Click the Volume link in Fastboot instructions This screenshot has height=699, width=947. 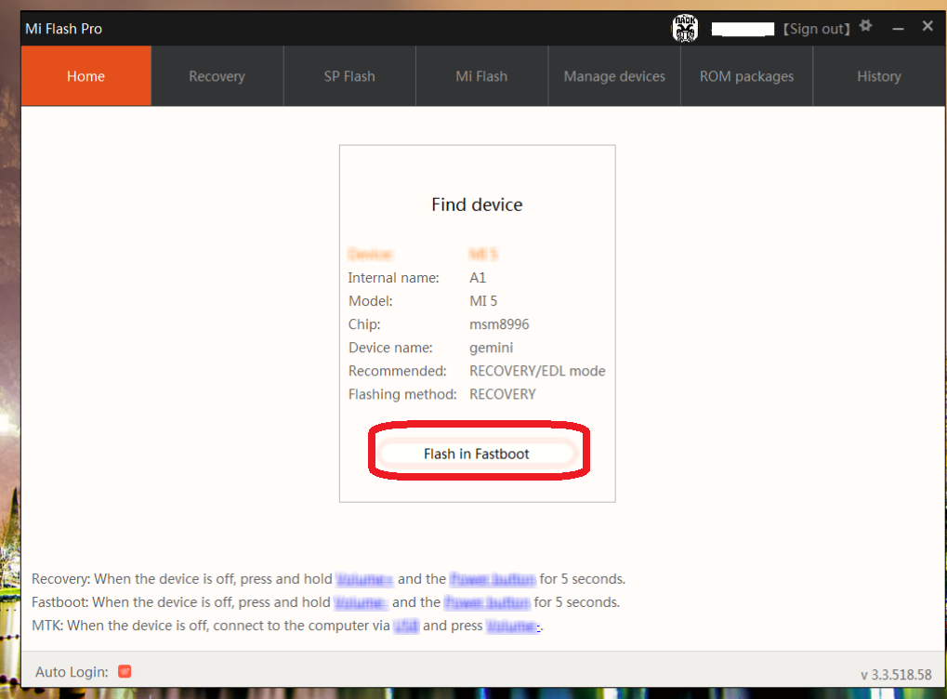coord(360,602)
